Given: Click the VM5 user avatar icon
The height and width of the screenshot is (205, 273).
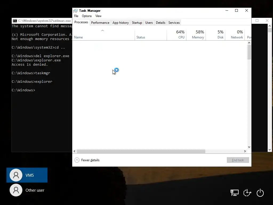Looking at the screenshot, I should point(16,175).
